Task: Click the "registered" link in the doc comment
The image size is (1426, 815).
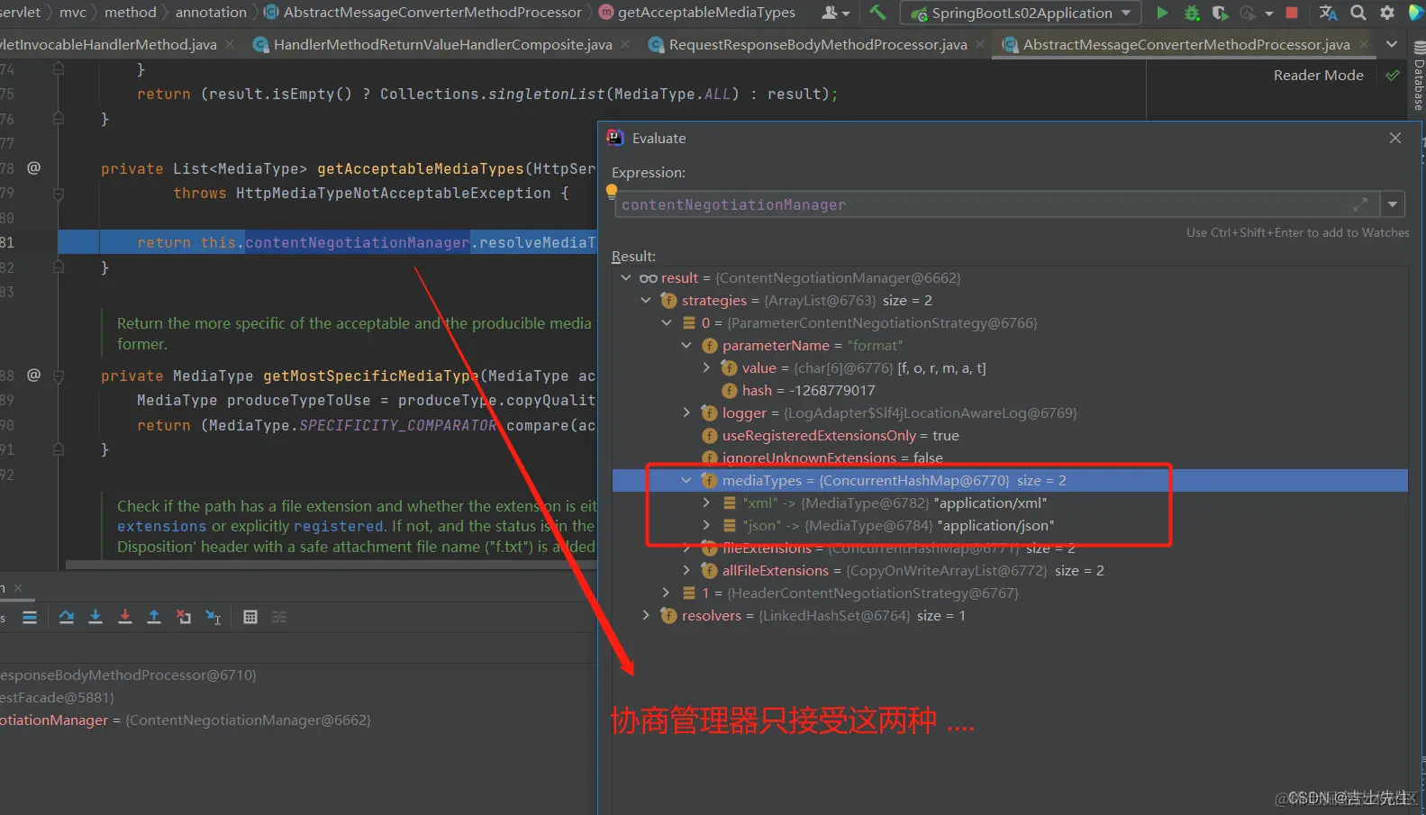Action: (339, 526)
